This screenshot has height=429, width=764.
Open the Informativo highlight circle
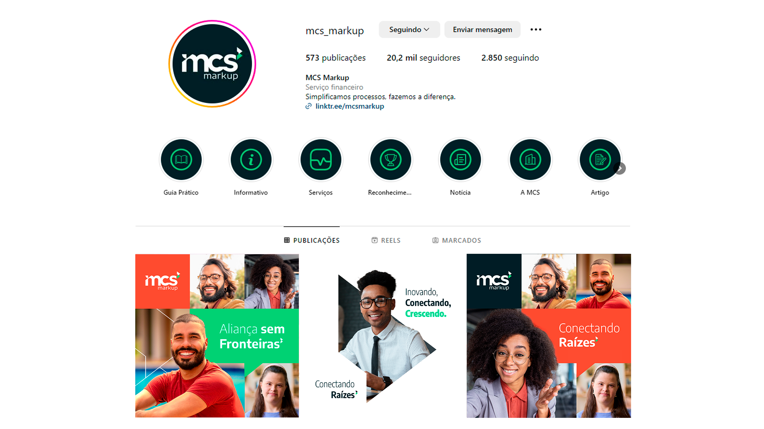[251, 160]
